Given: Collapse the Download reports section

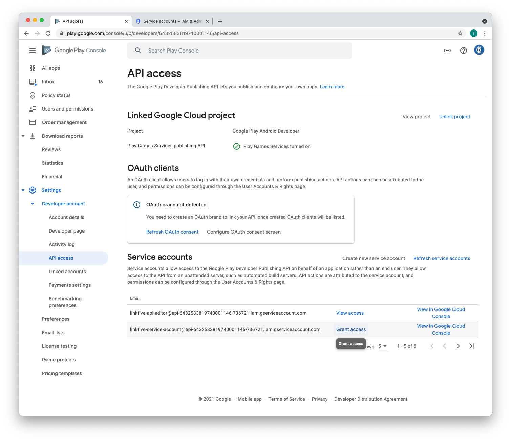Looking at the screenshot, I should coord(23,136).
